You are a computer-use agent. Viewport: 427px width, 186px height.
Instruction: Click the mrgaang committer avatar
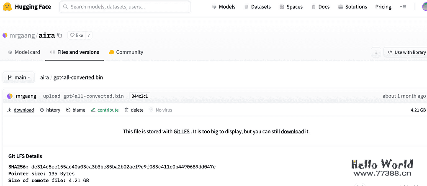10,96
